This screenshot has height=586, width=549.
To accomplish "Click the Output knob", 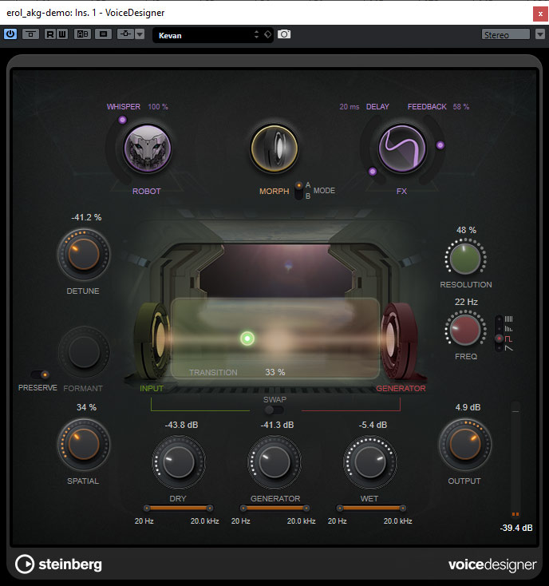I will pos(464,445).
